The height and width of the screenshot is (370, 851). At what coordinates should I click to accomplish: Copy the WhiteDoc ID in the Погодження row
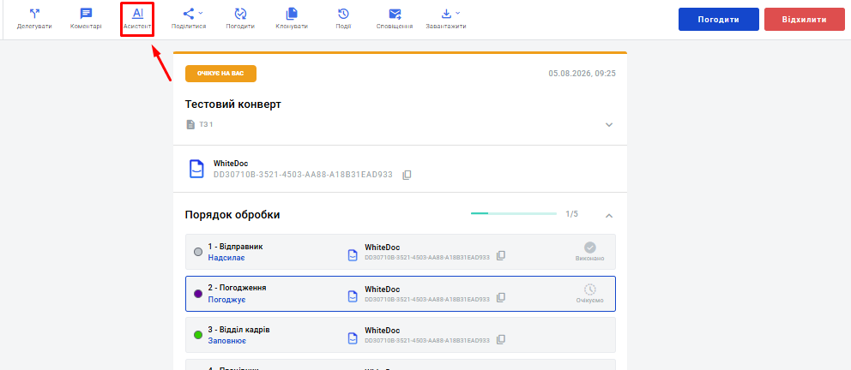pos(502,297)
